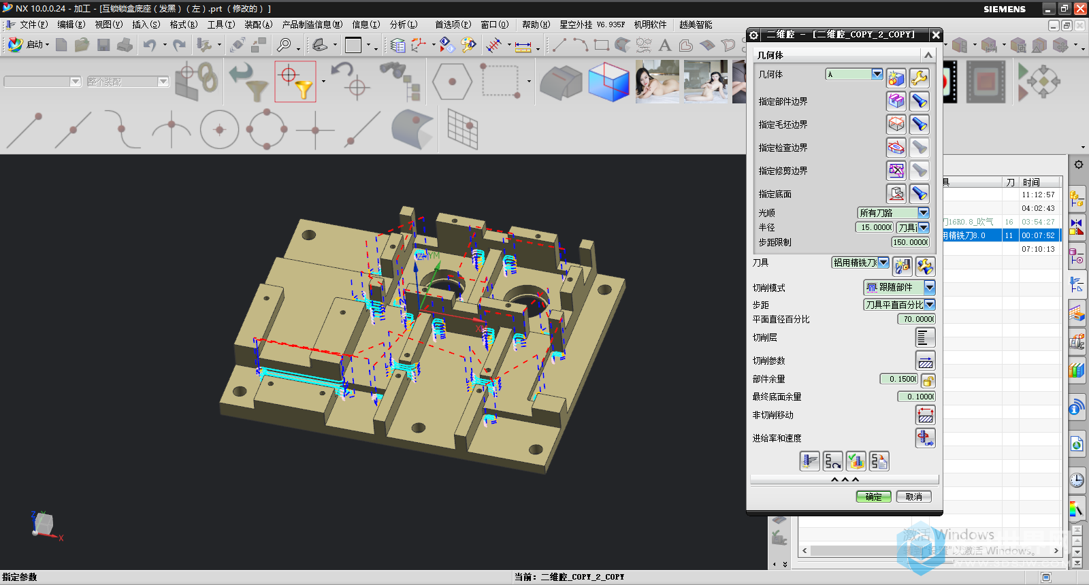Click the list tool path icon
This screenshot has width=1089, height=585.
pyautogui.click(x=879, y=461)
